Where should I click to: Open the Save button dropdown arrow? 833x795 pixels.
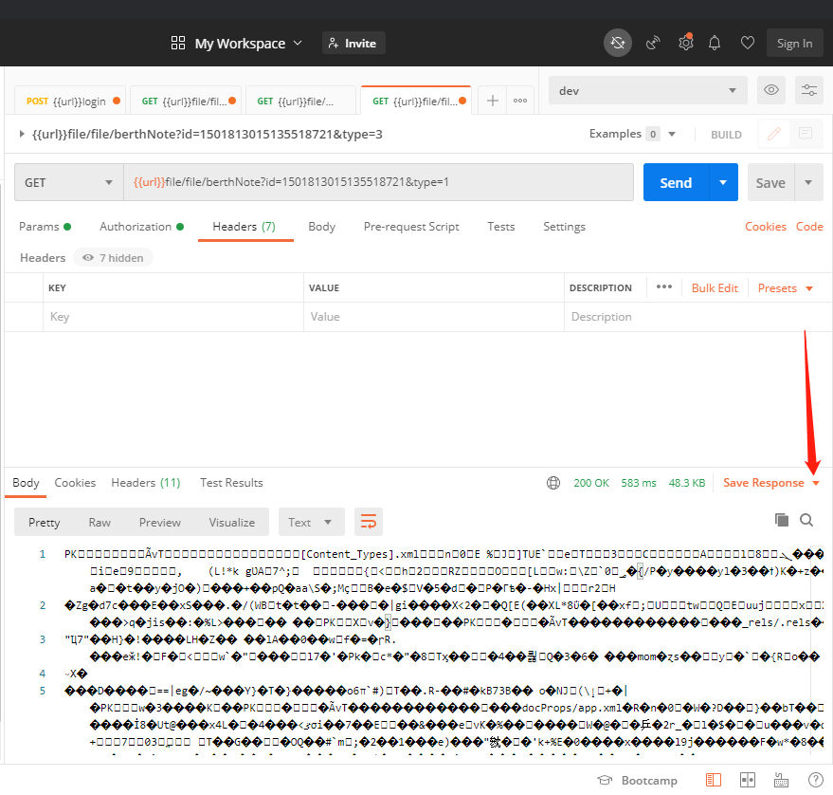click(808, 182)
